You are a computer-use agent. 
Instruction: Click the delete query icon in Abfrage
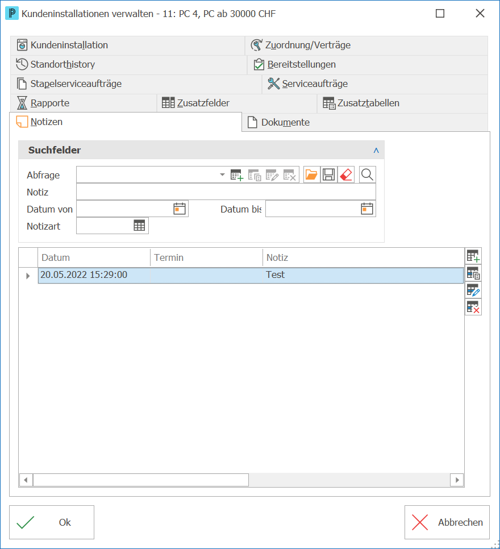coord(290,174)
